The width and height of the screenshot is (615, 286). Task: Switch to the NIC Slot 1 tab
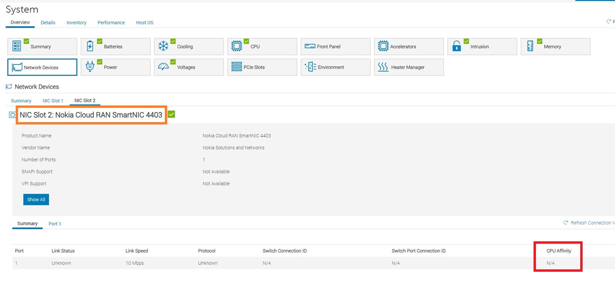[x=52, y=101]
